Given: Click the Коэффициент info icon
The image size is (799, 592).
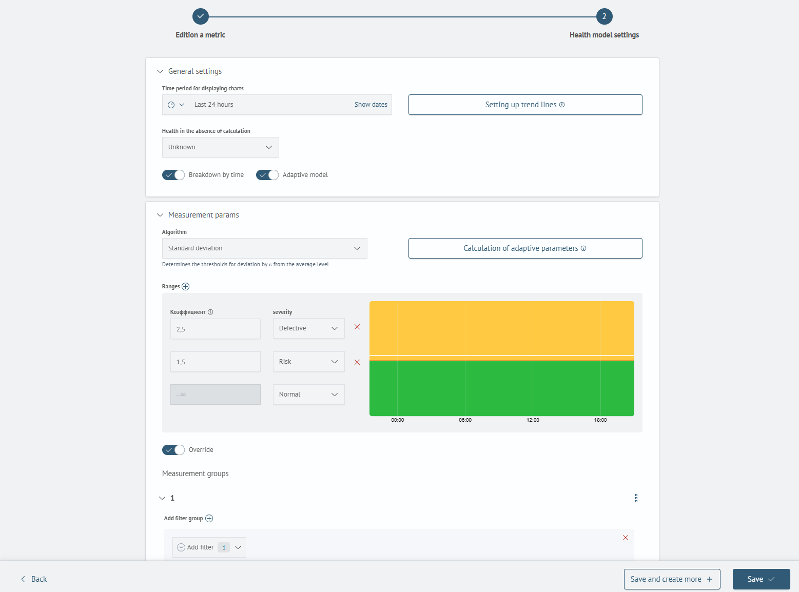Looking at the screenshot, I should click(x=210, y=312).
